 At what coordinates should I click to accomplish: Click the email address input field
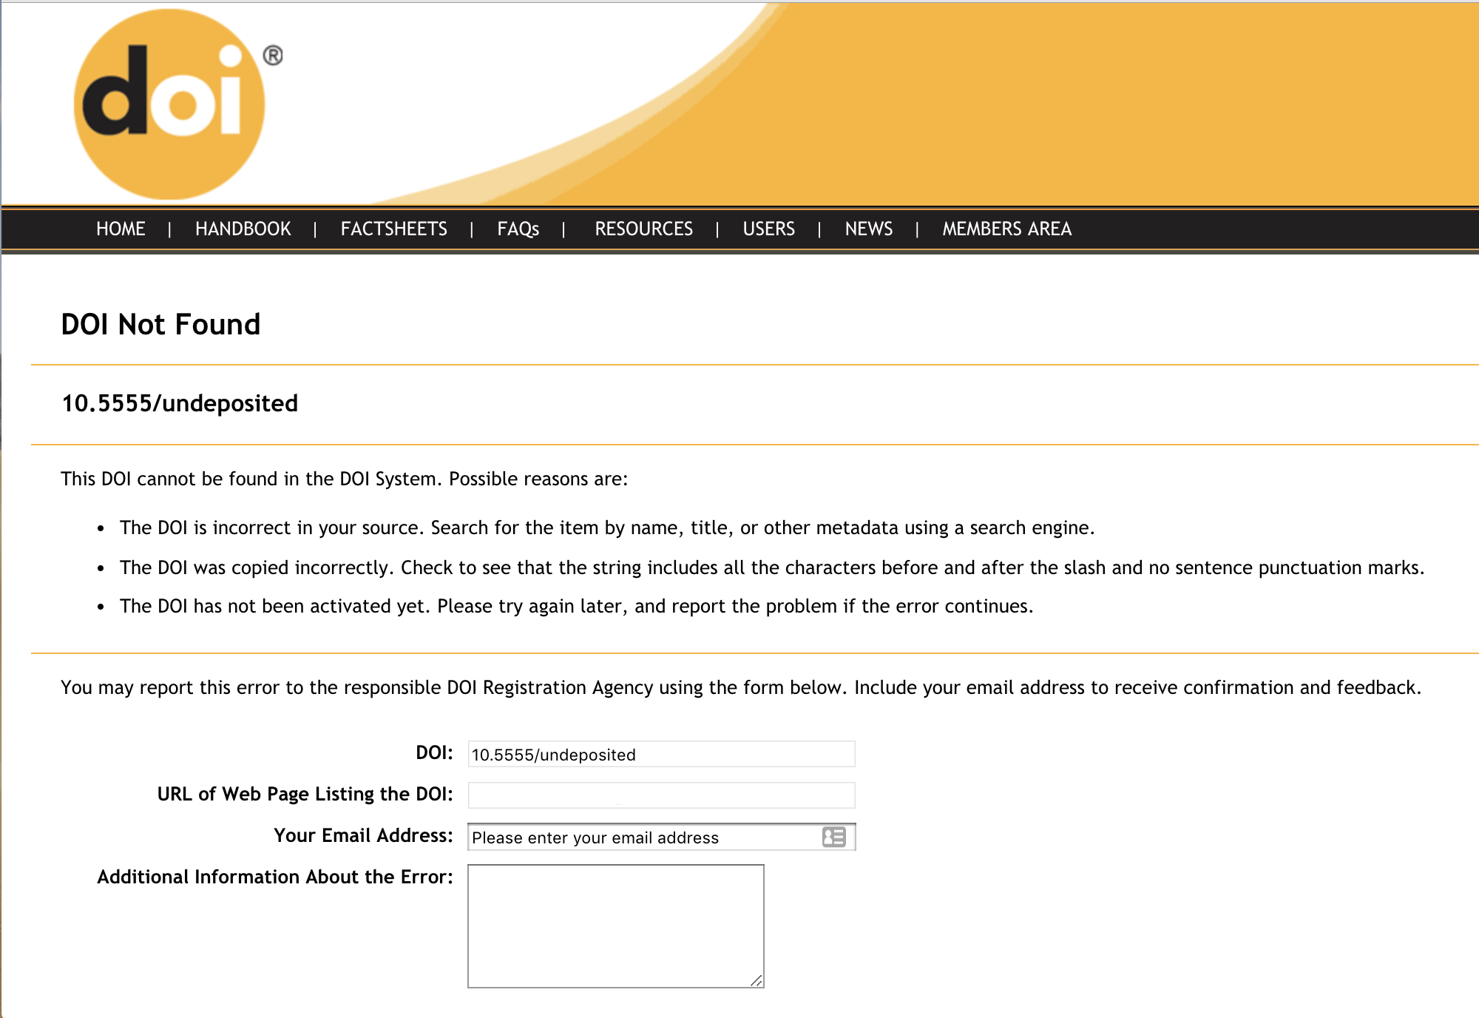click(643, 837)
